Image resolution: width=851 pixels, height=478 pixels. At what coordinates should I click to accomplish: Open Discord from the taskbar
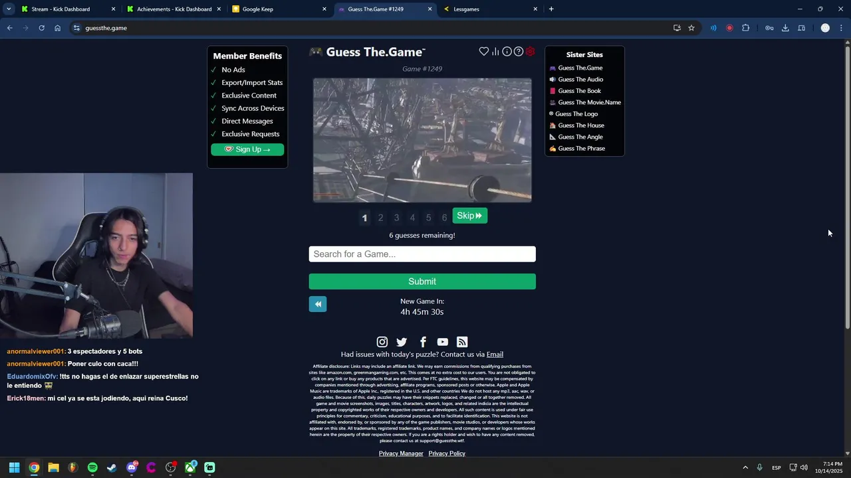(132, 467)
